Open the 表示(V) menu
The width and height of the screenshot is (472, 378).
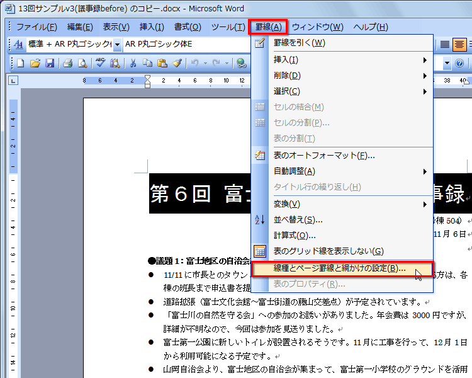(x=116, y=27)
